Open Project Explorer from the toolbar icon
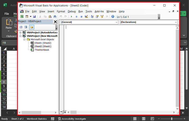This screenshot has width=189, height=121. [92, 17]
